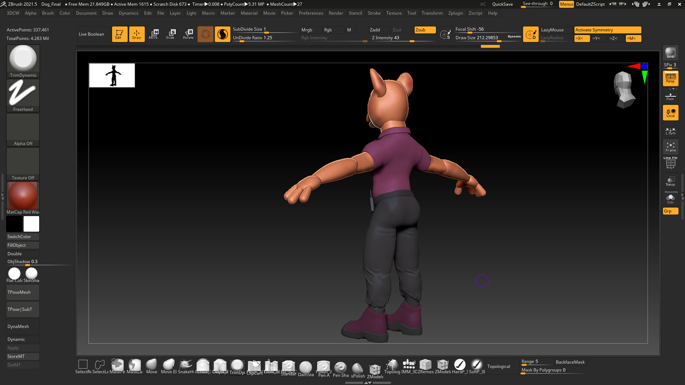This screenshot has height=385, width=685.
Task: Click the Floor grid button
Action: tap(670, 96)
